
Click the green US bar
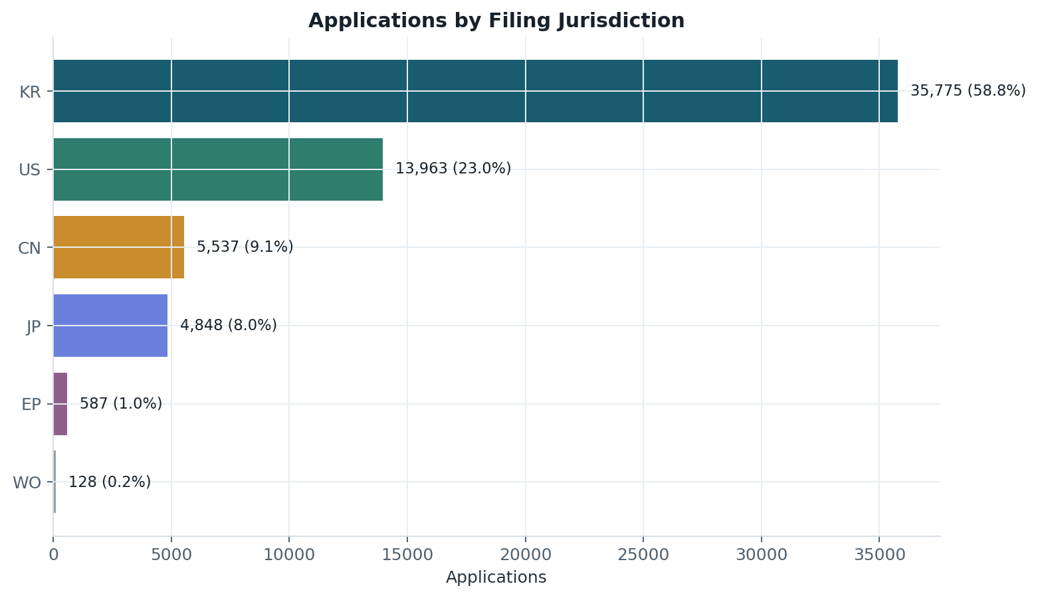coord(218,169)
